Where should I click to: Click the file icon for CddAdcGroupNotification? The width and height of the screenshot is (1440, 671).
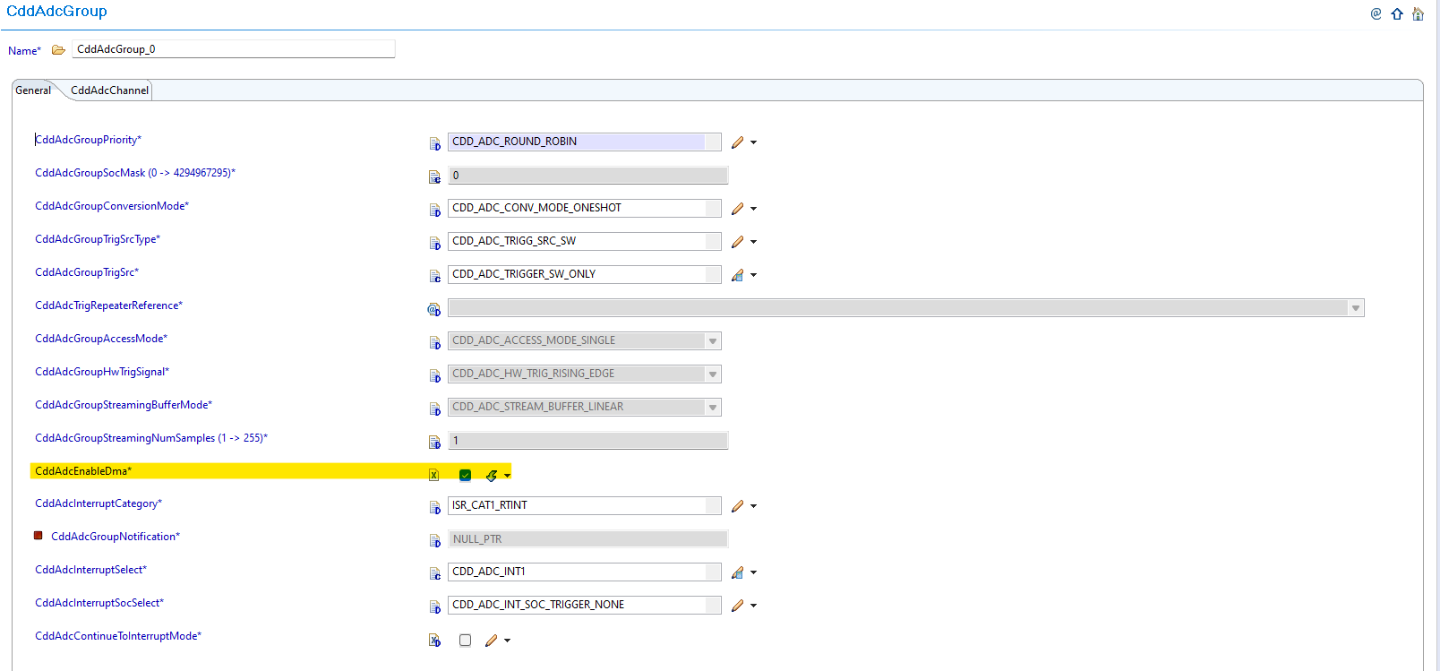coord(434,540)
